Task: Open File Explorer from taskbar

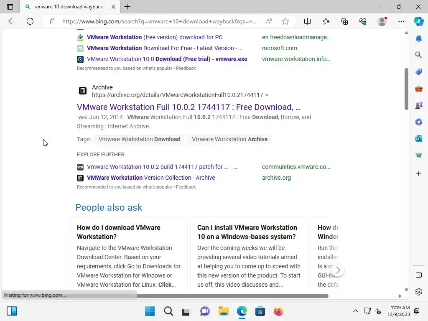Action: pos(223,311)
